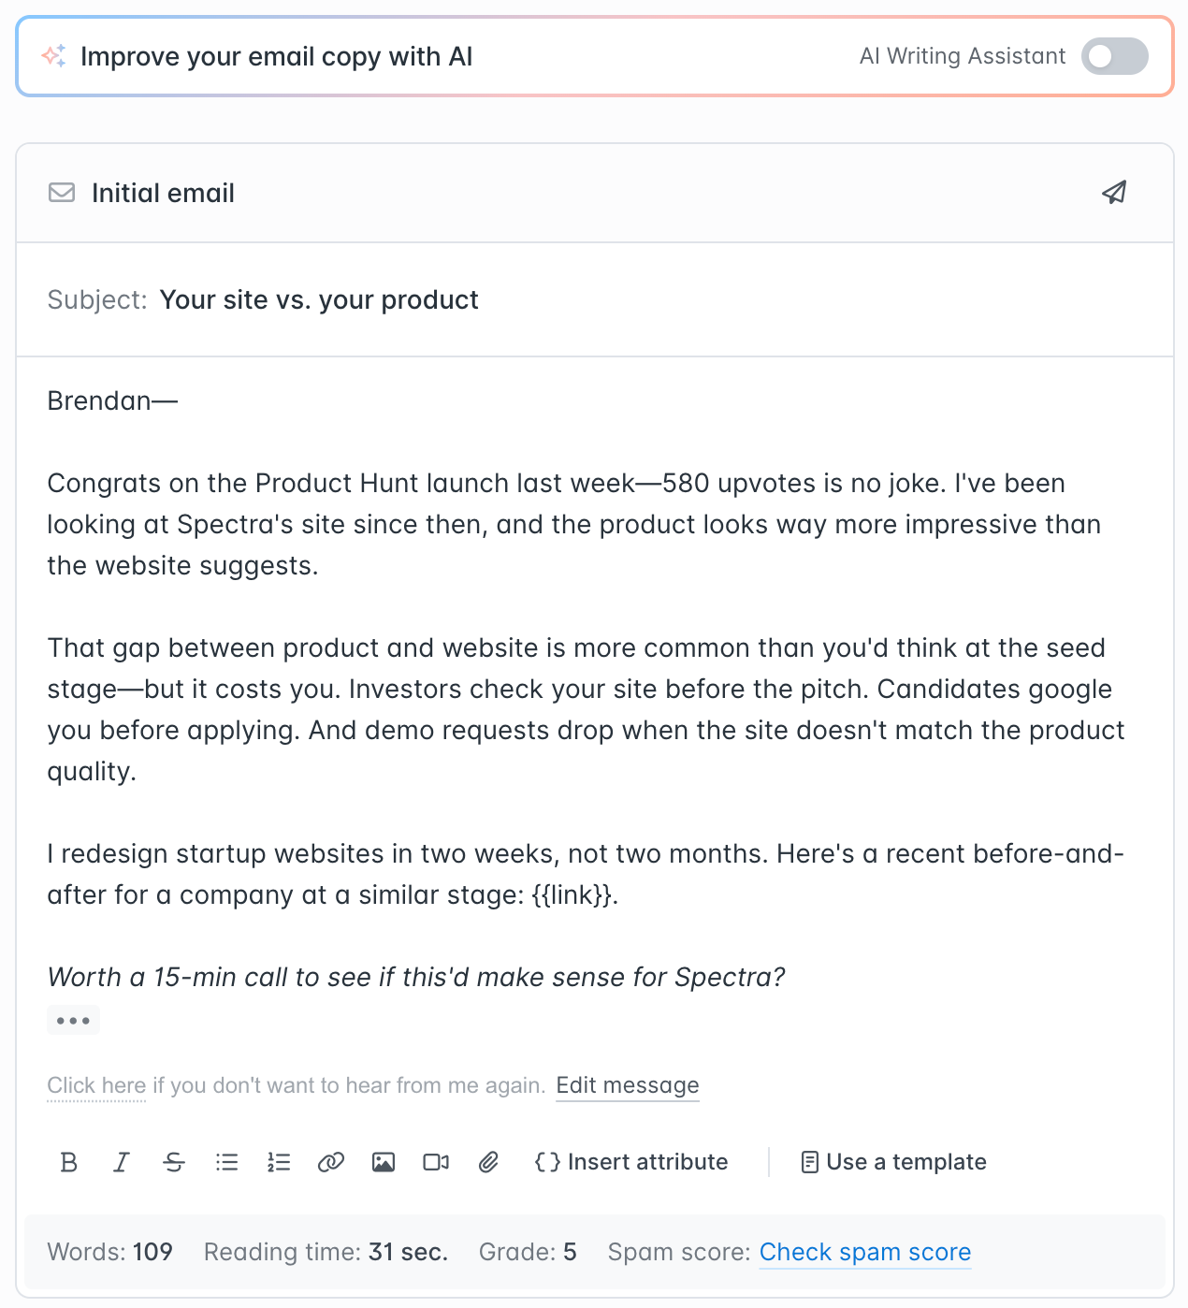The width and height of the screenshot is (1188, 1308).
Task: Enable the AI Writing Assistant toggle
Action: [1114, 56]
